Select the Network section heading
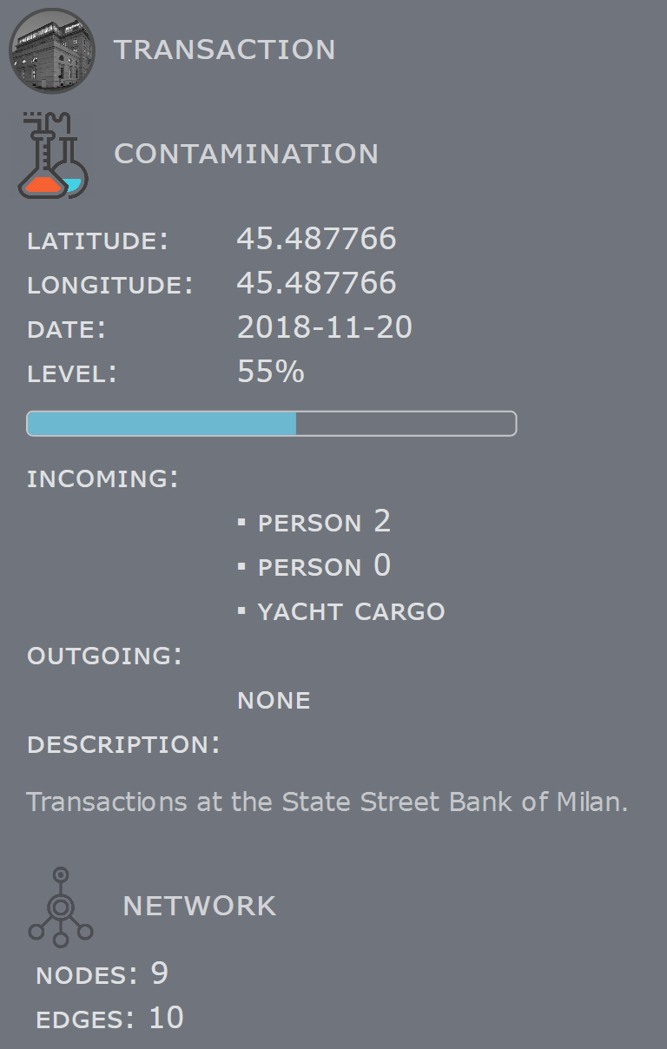This screenshot has height=1049, width=667. (199, 907)
